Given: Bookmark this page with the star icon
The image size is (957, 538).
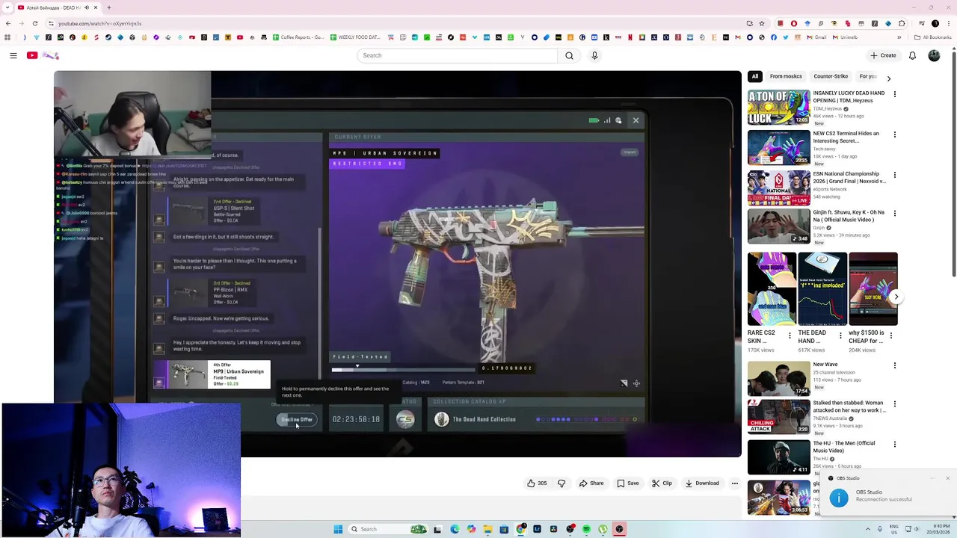Looking at the screenshot, I should 761,23.
